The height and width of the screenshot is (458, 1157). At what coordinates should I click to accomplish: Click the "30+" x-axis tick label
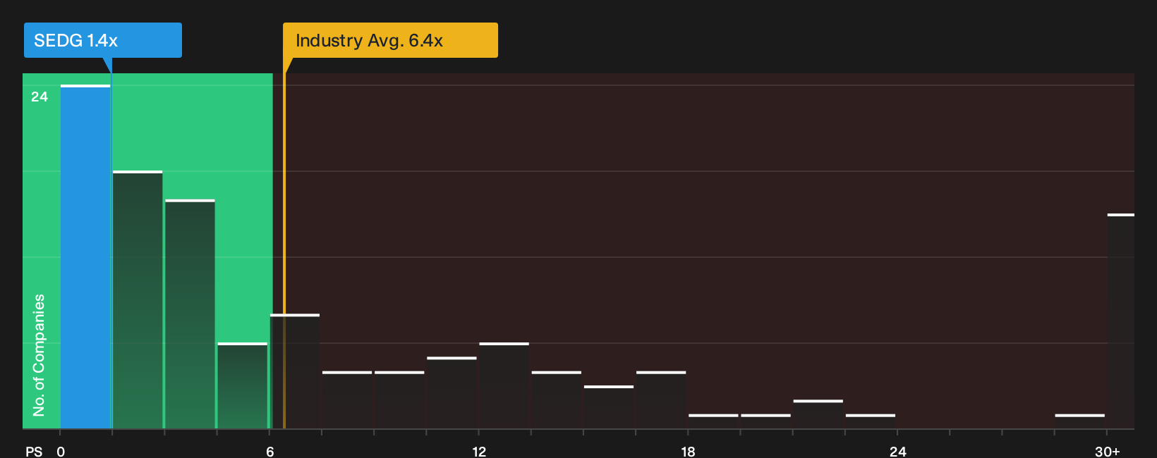pyautogui.click(x=1107, y=452)
